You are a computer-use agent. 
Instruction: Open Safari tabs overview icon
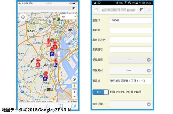coord(74,106)
